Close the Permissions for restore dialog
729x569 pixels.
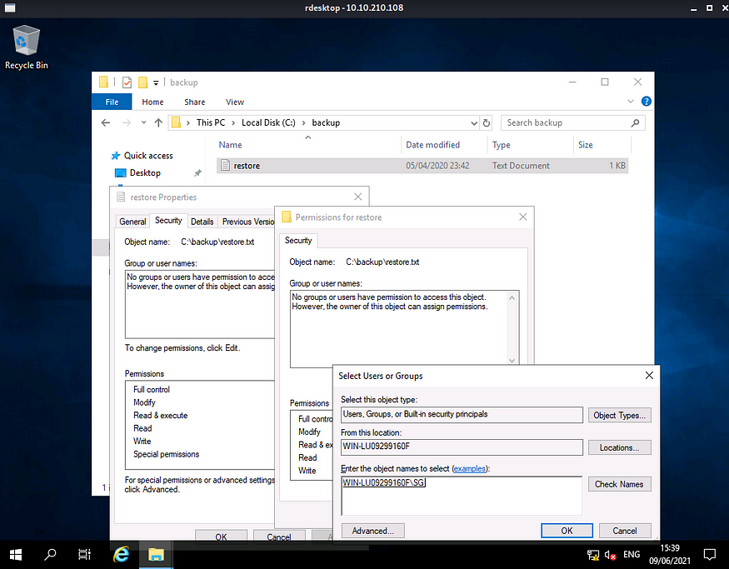pos(523,217)
